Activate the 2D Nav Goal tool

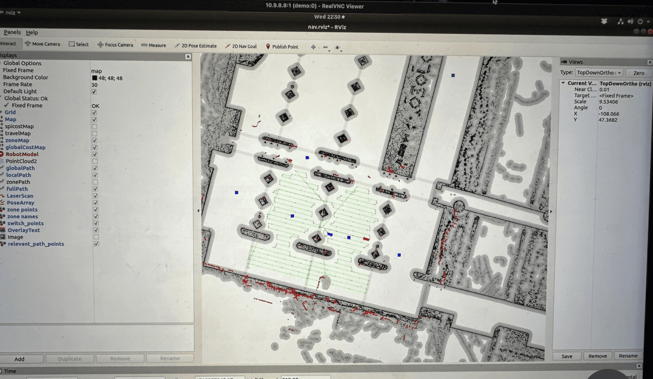point(241,46)
